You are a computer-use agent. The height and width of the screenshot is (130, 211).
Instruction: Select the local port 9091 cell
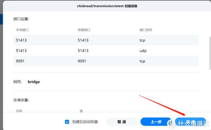tap(20, 61)
